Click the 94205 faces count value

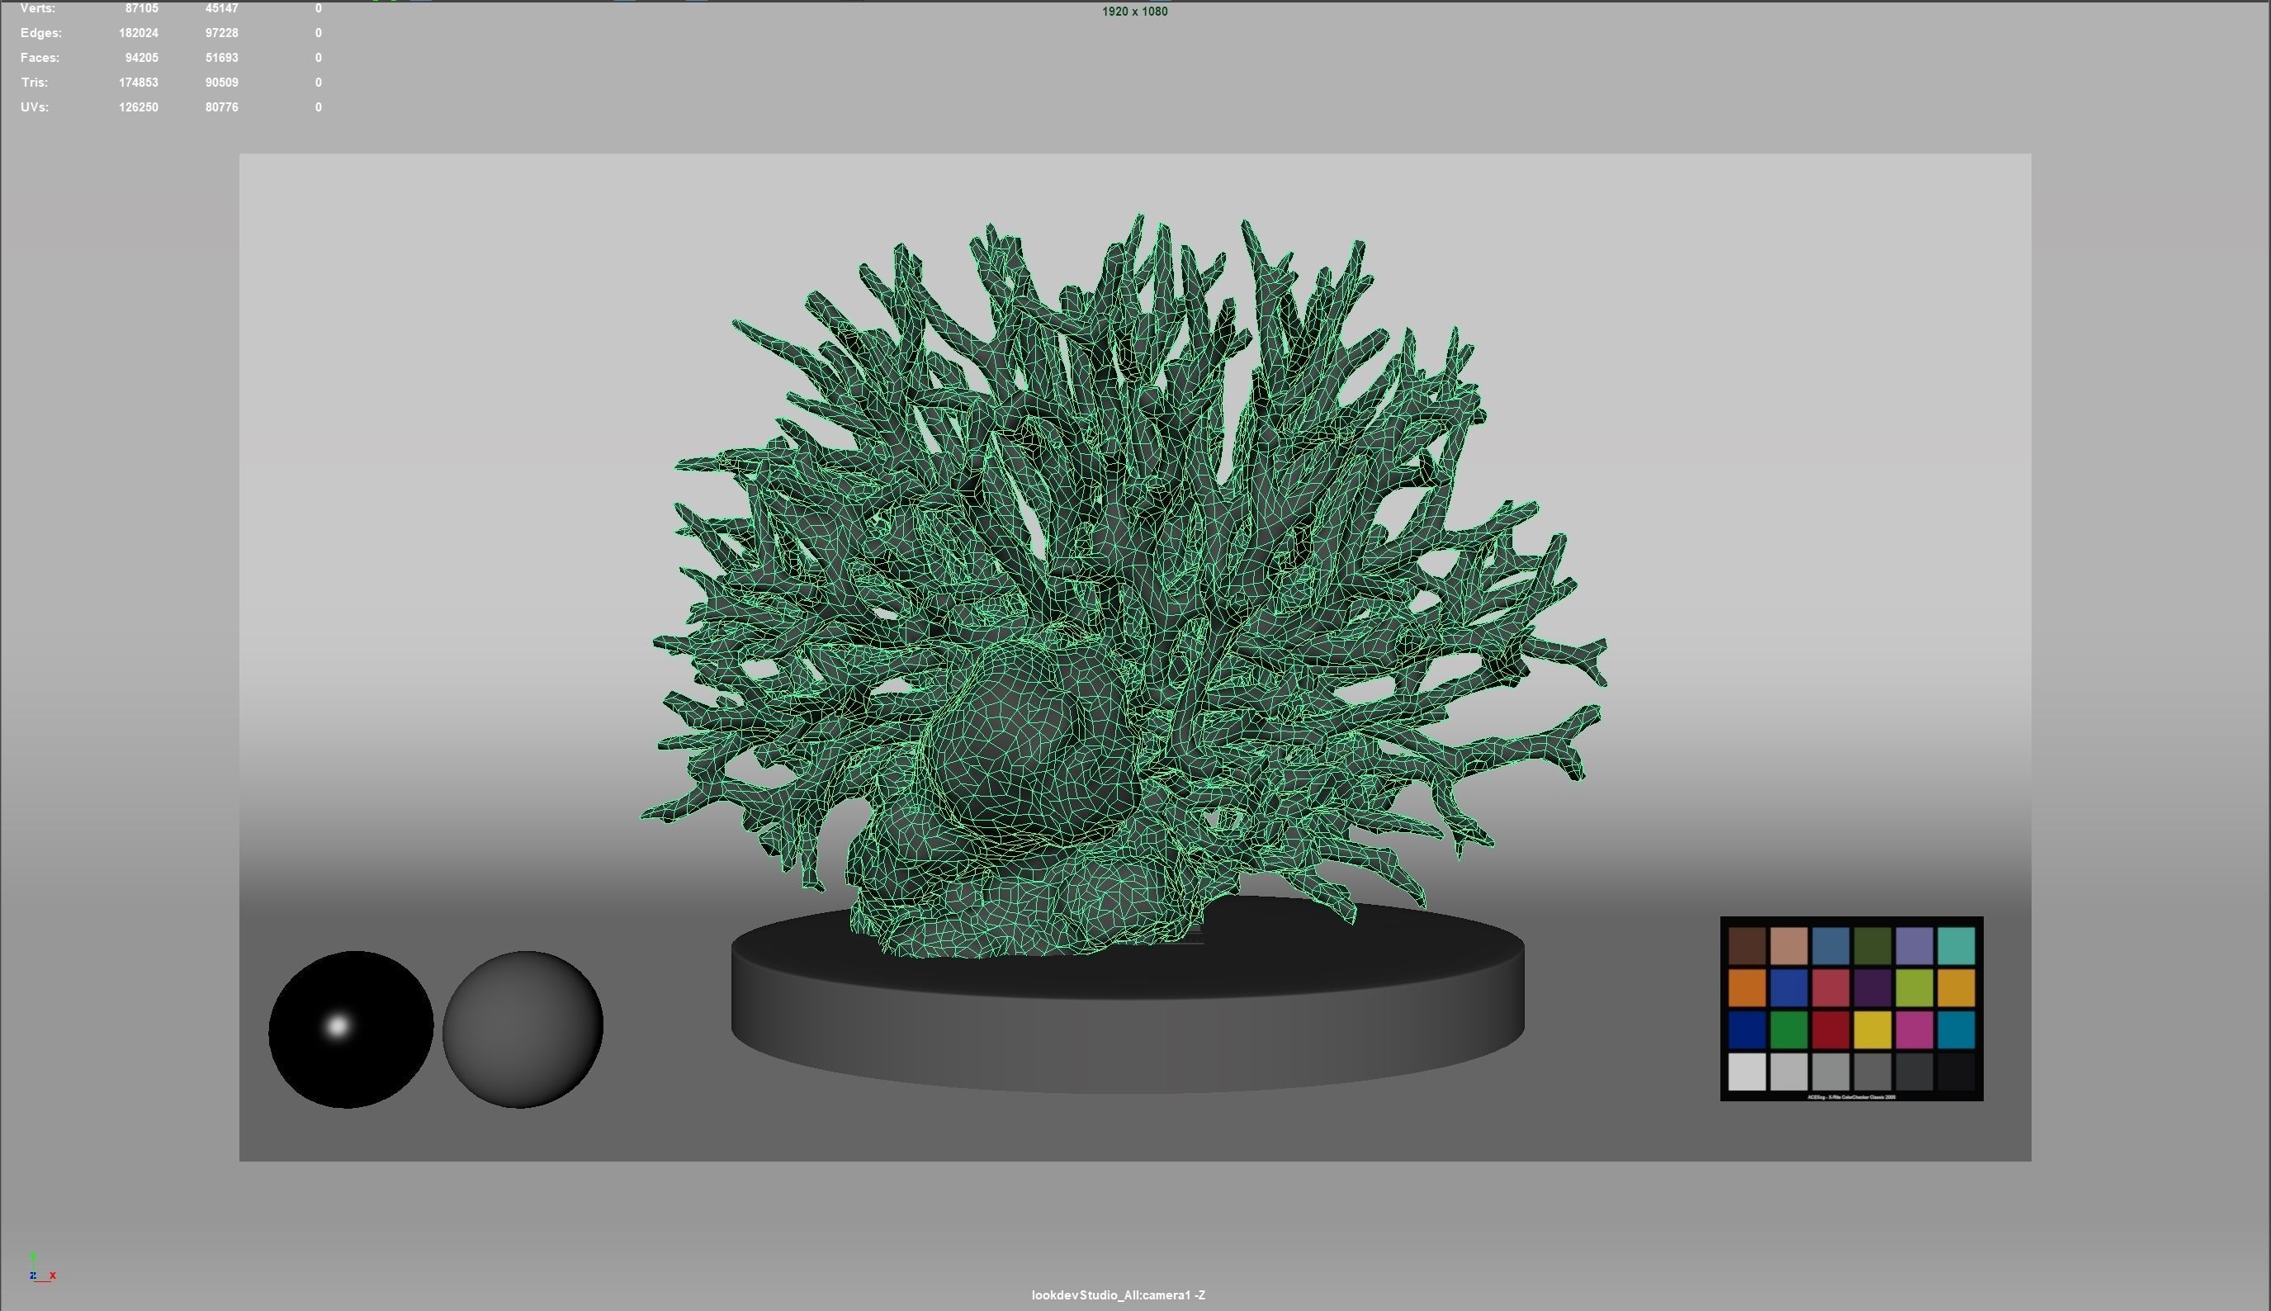[x=141, y=58]
